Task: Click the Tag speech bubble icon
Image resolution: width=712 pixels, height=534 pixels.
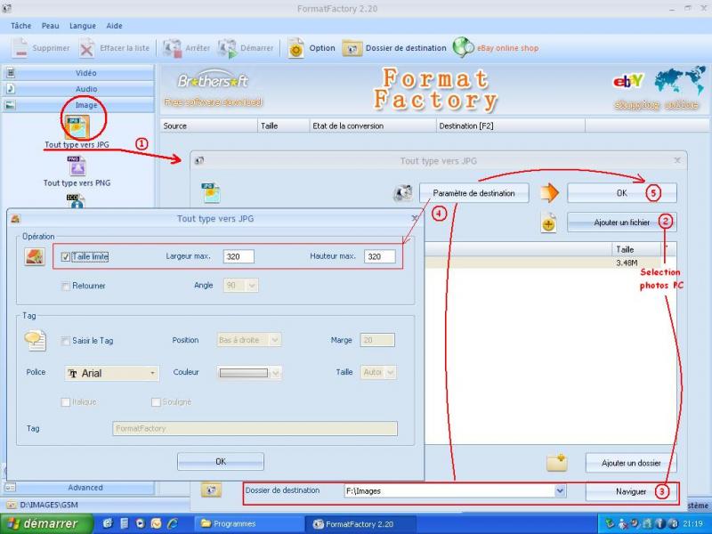Action: point(36,341)
